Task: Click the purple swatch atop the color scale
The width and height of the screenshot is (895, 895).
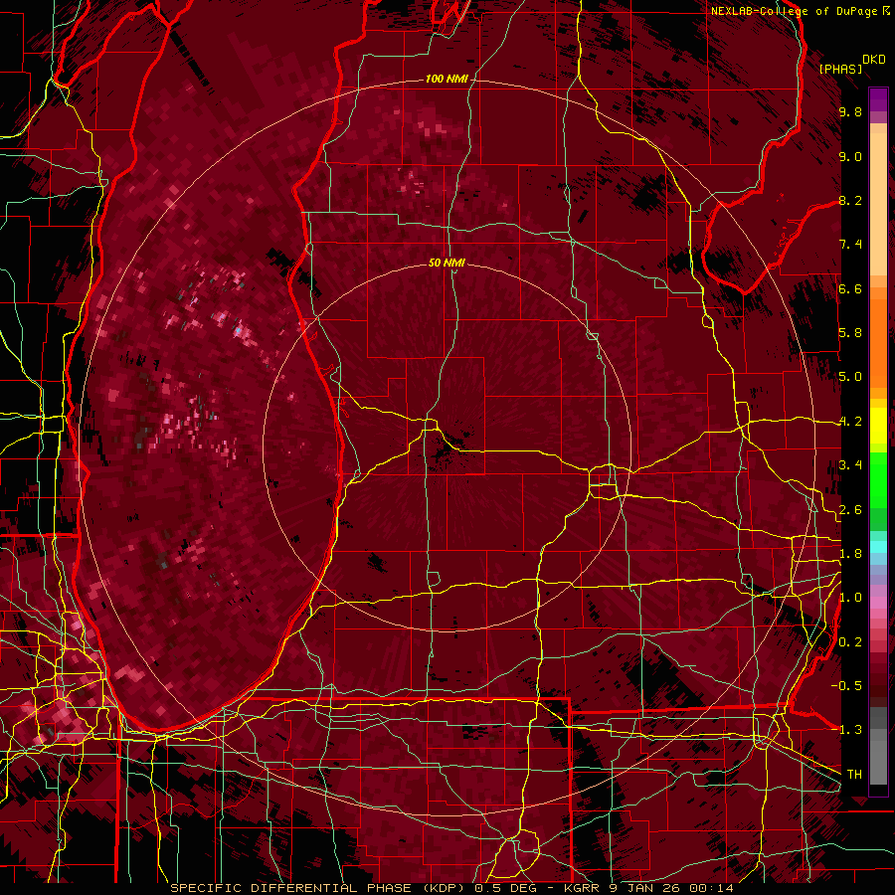Action: [878, 99]
